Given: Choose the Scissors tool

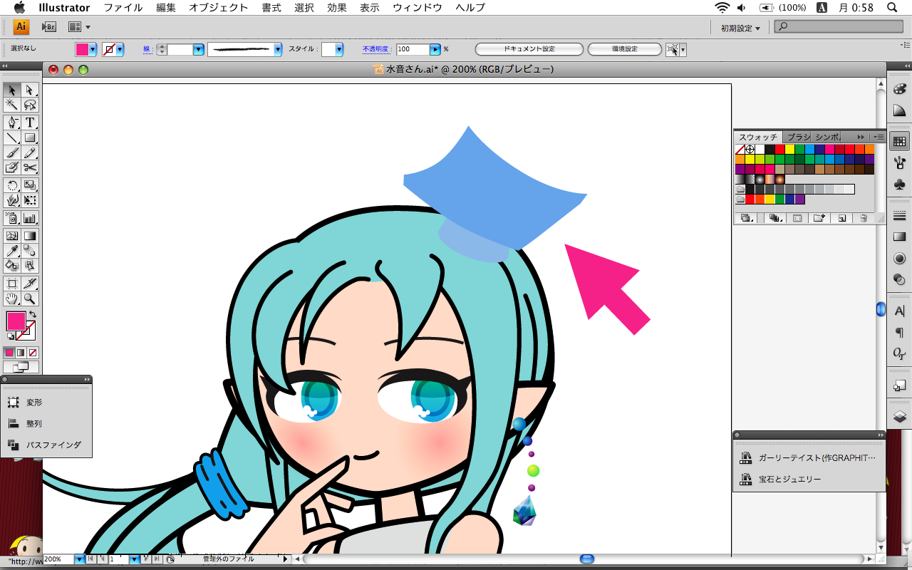Looking at the screenshot, I should pos(30,167).
